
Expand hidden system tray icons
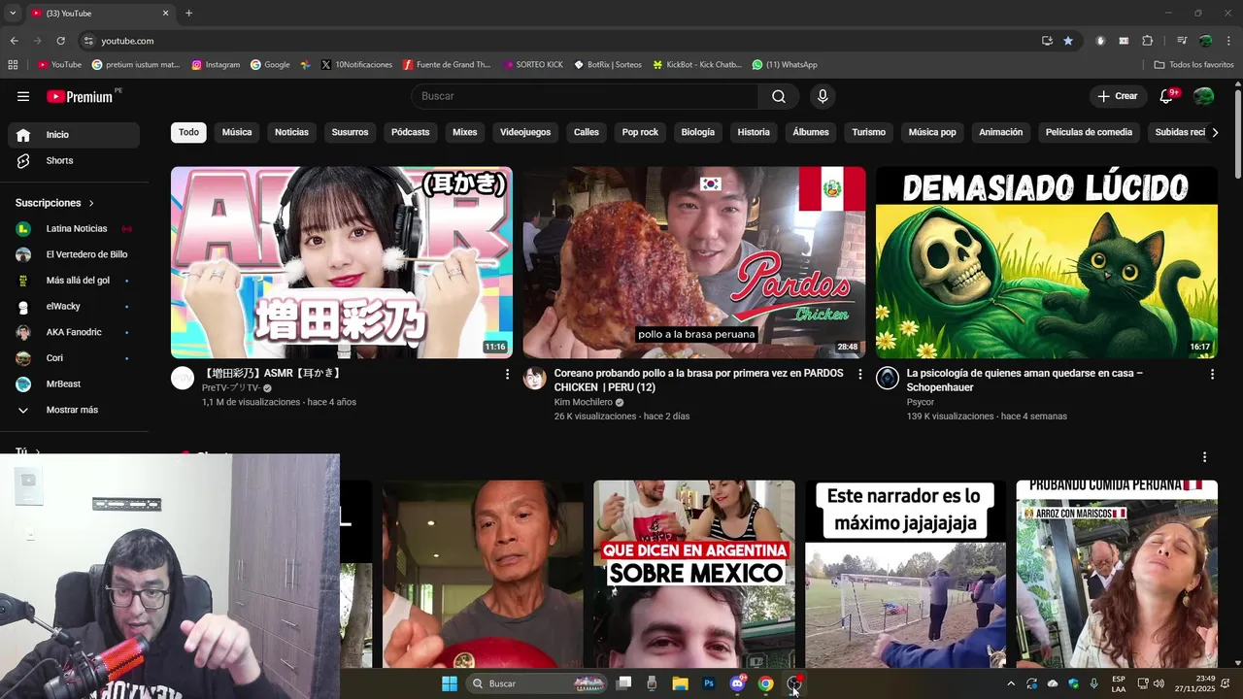tap(1011, 683)
